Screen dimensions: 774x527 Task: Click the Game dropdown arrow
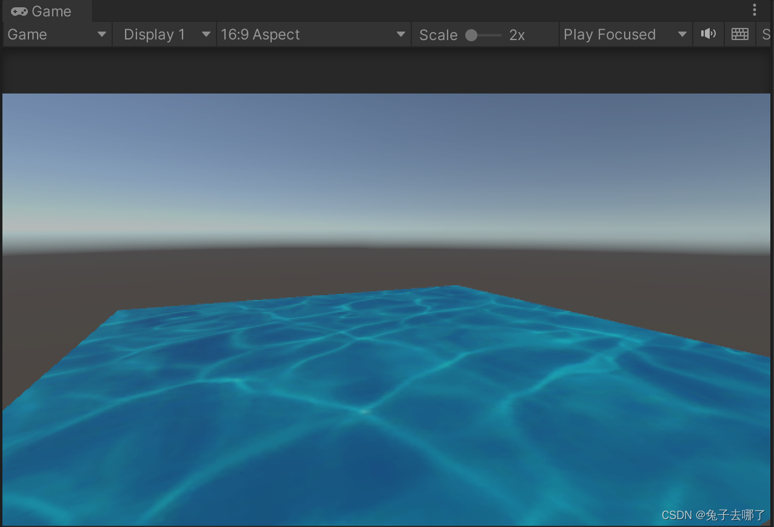(x=103, y=34)
